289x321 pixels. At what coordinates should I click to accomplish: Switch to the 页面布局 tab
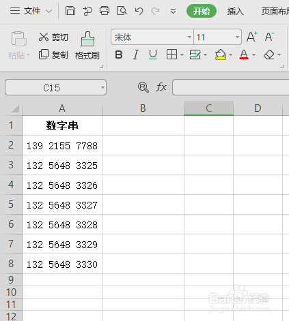click(x=275, y=11)
